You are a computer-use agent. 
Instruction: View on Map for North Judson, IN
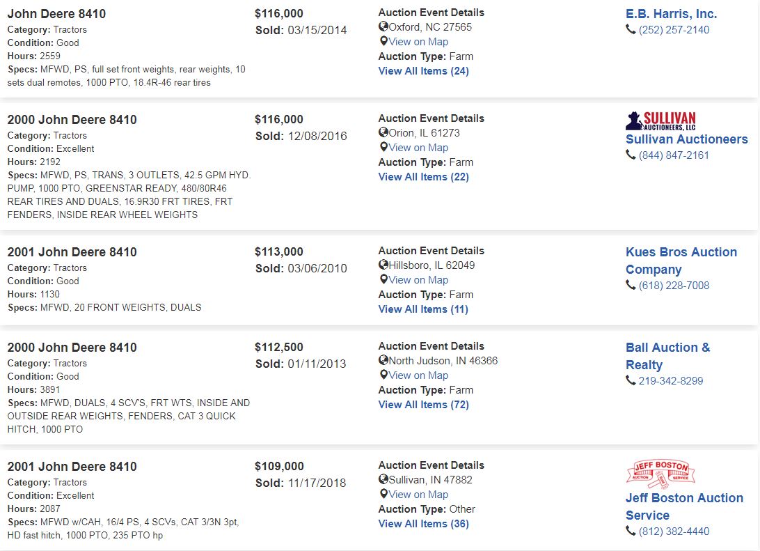(418, 375)
